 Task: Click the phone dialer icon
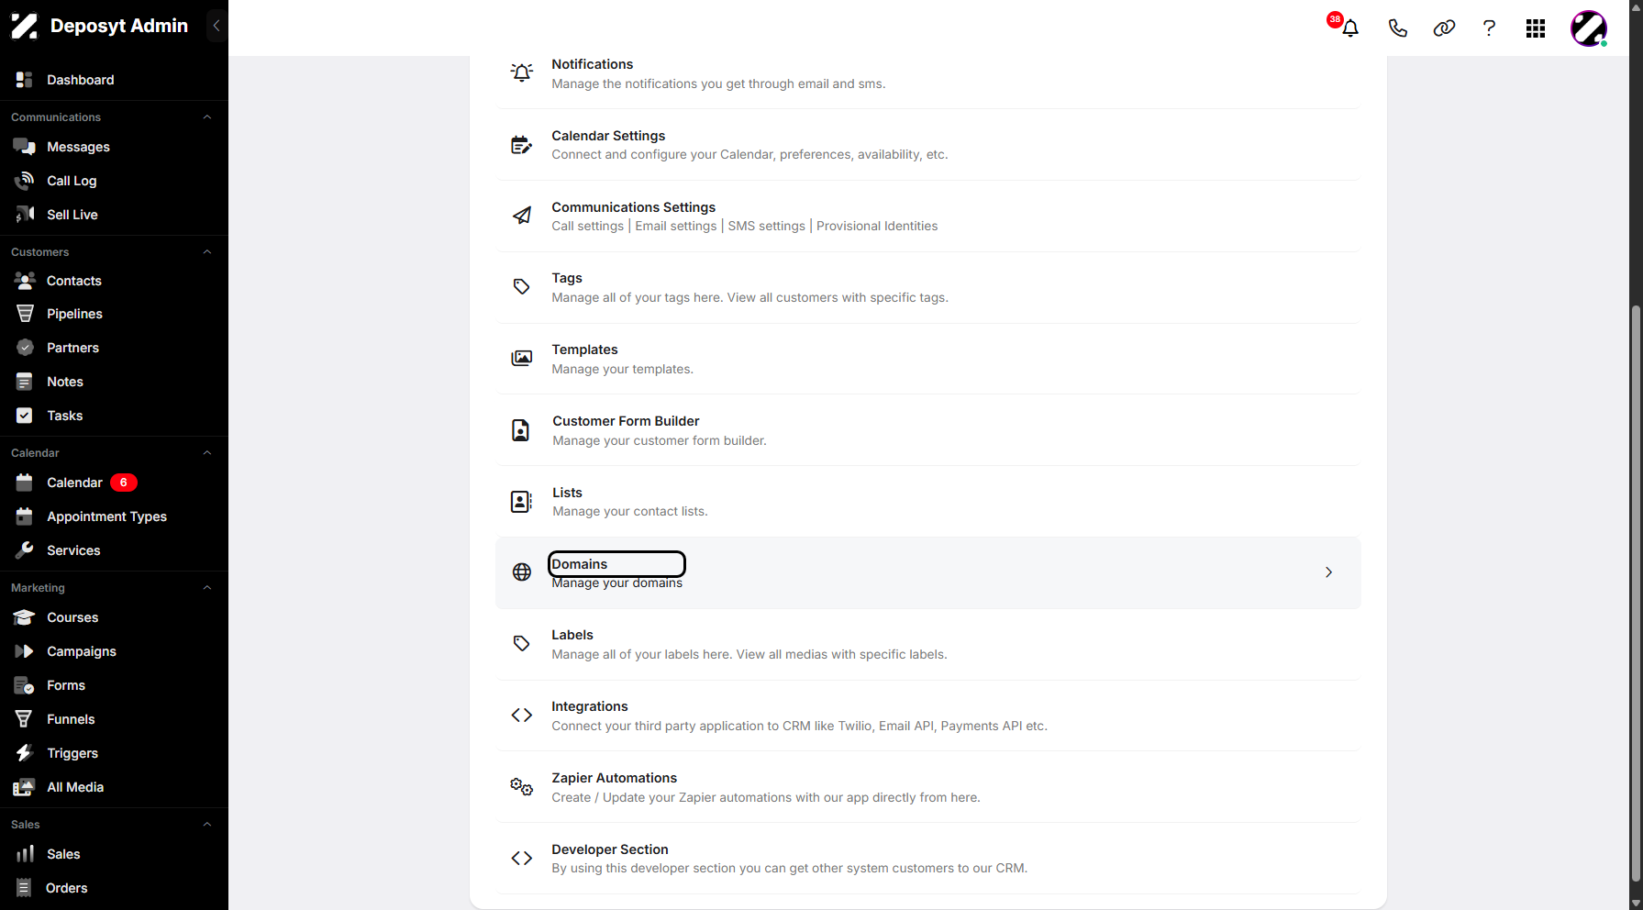click(x=1397, y=28)
